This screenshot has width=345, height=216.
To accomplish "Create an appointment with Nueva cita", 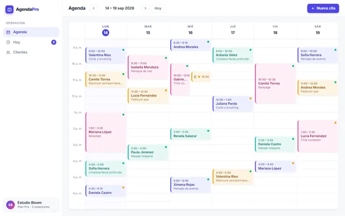I will 323,9.
